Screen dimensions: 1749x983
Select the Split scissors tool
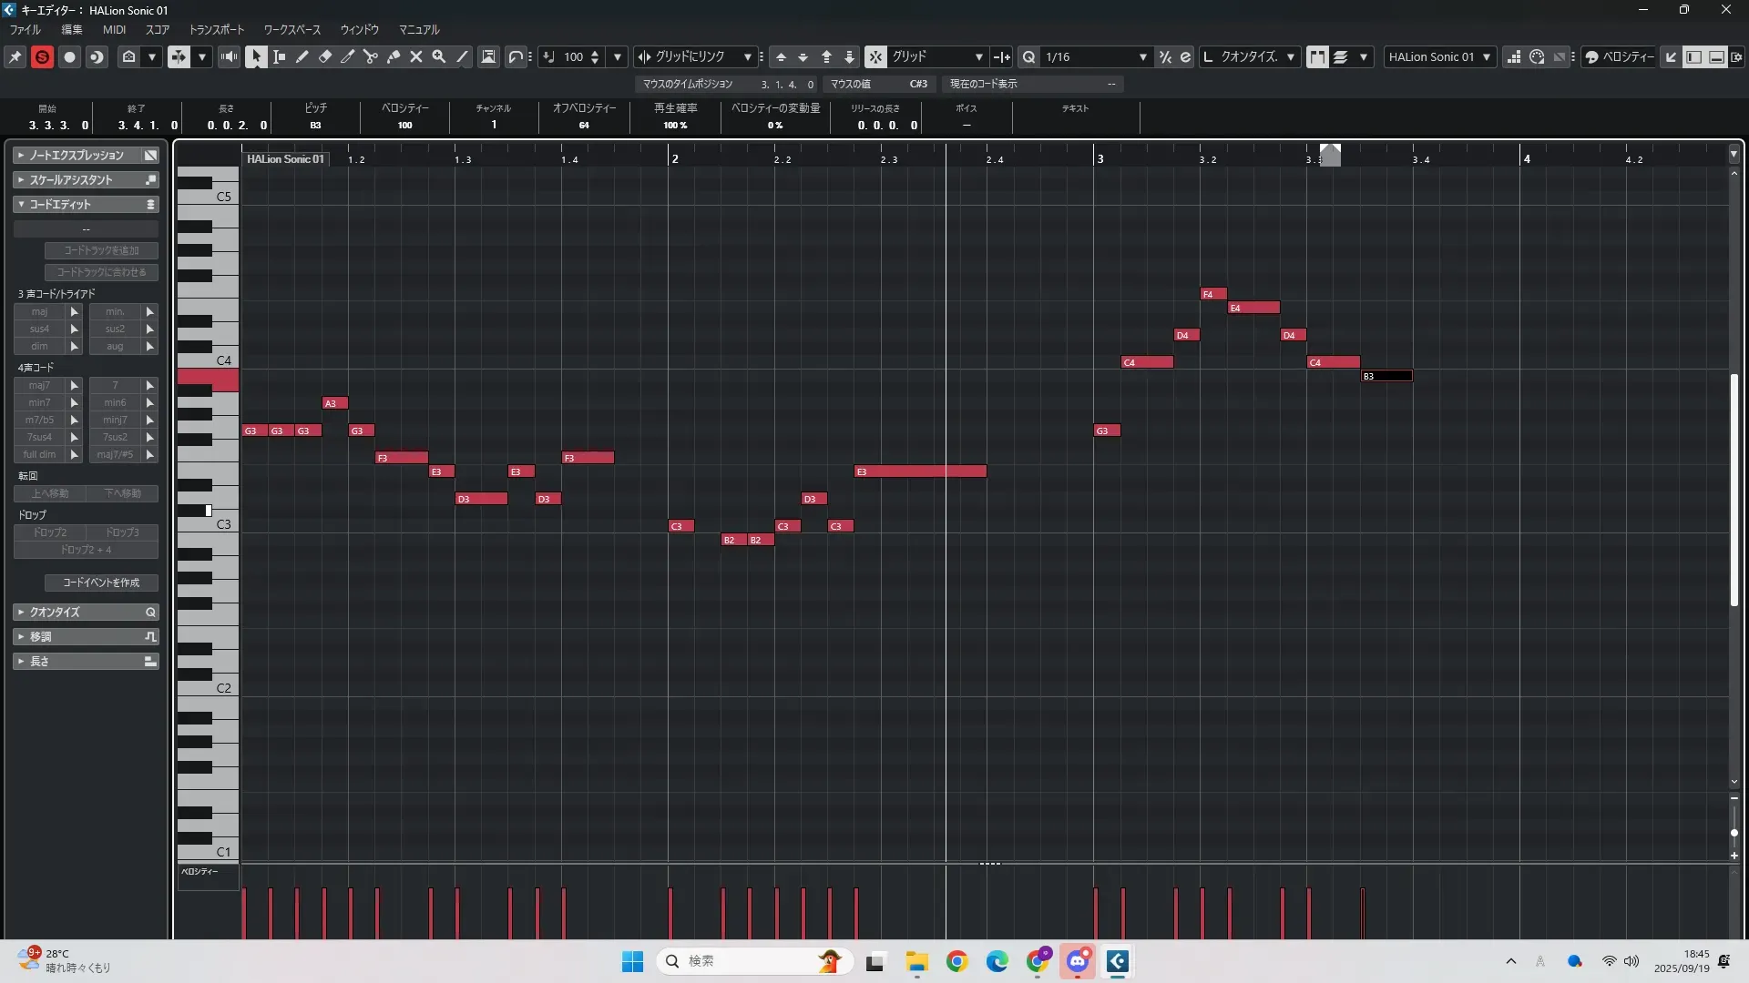[371, 56]
